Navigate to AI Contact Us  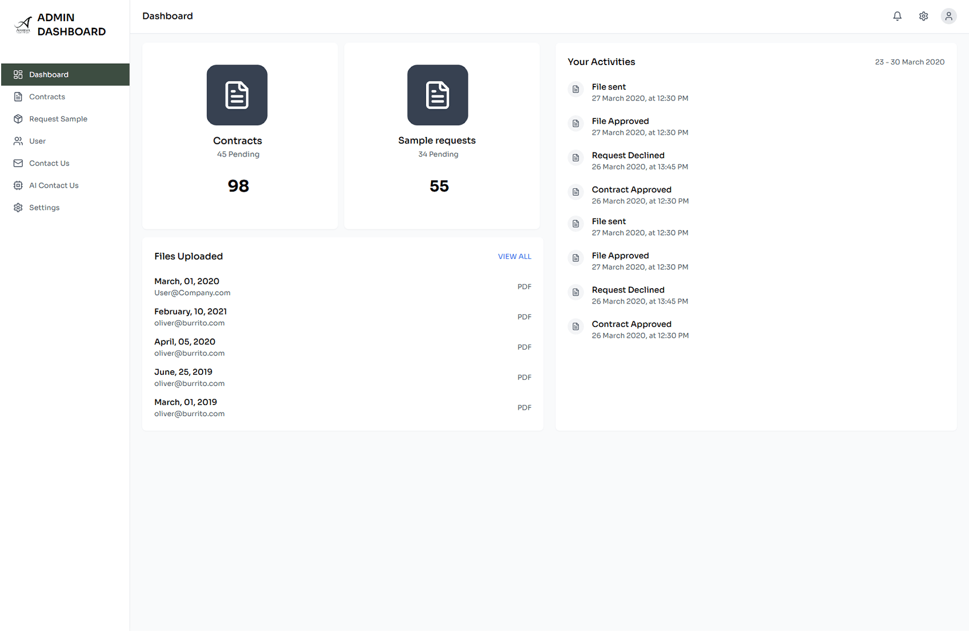(x=54, y=186)
